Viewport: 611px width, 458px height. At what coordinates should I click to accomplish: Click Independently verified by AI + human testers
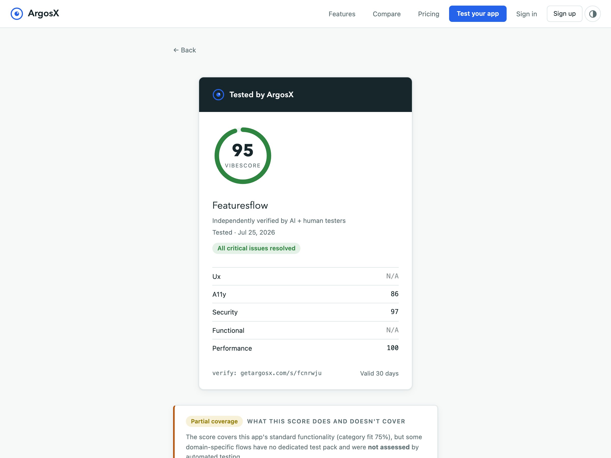pyautogui.click(x=279, y=221)
